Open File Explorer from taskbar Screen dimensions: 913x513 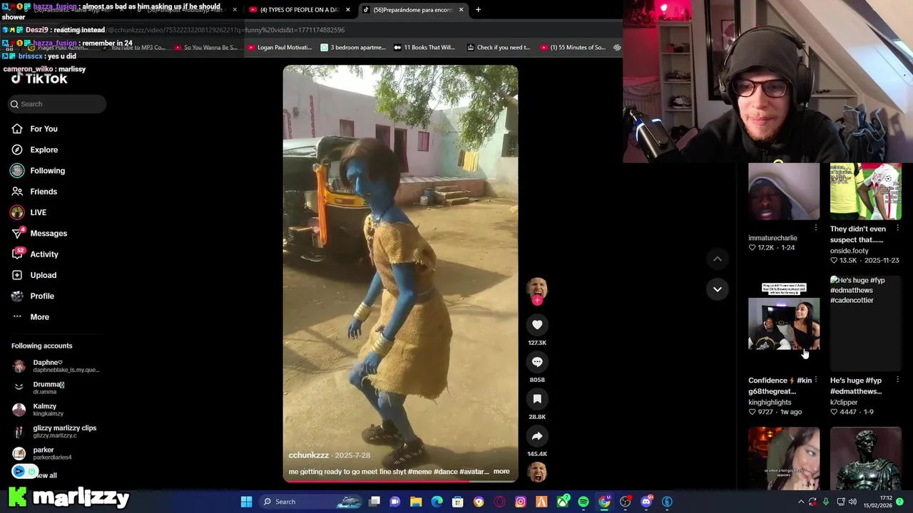(416, 502)
